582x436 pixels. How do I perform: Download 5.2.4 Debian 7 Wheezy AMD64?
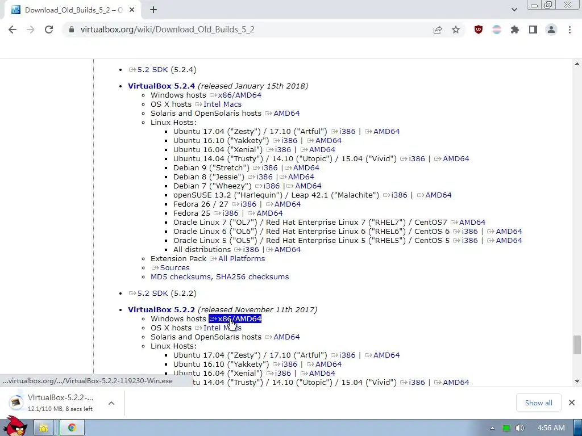(304, 186)
